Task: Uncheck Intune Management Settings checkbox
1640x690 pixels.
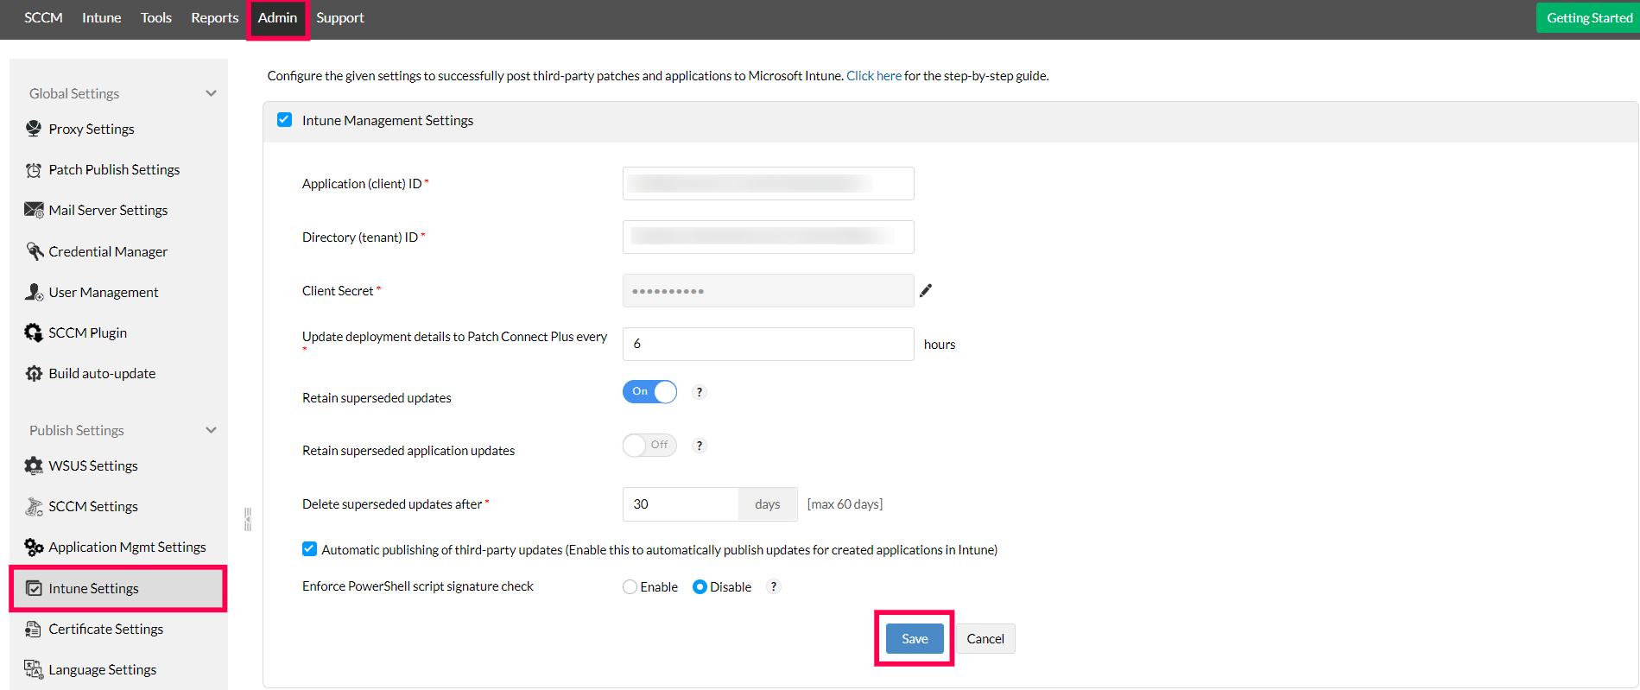Action: coord(284,120)
